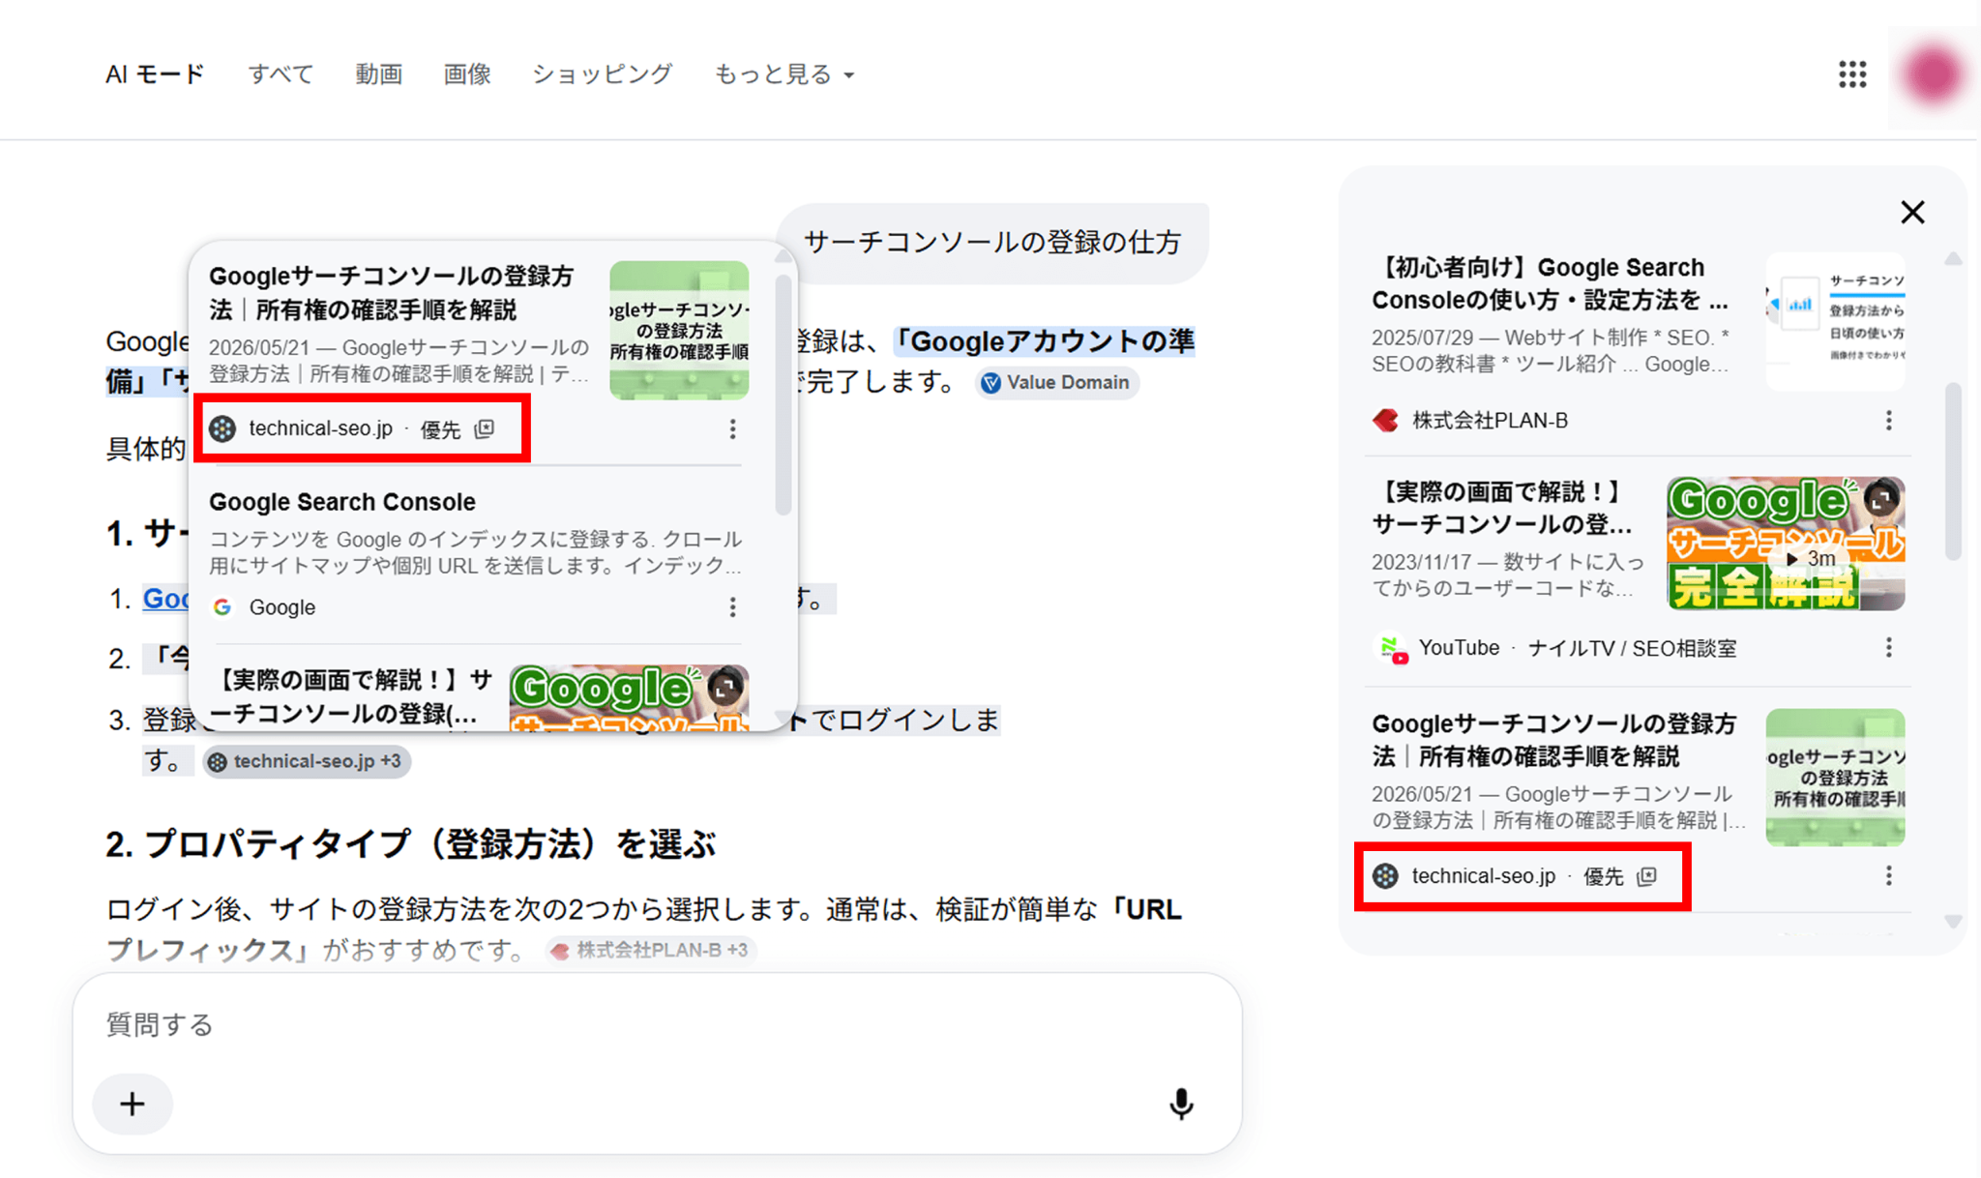
Task: Click 株式会社PLAN-B source name in side panel
Action: tap(1490, 421)
